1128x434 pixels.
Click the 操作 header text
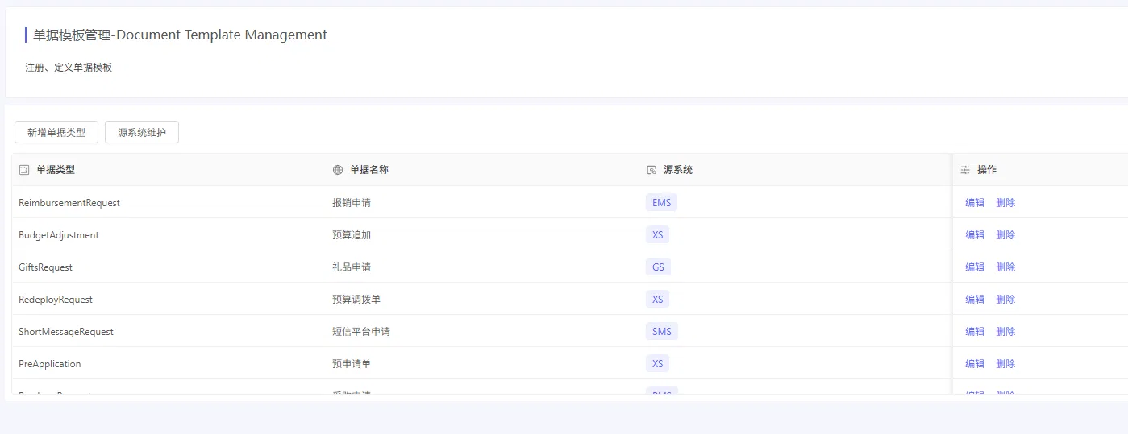click(987, 170)
